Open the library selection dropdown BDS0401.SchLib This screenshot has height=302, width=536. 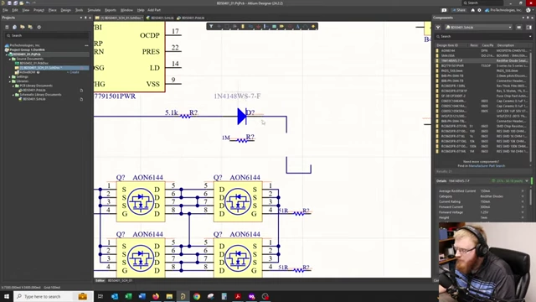(x=478, y=28)
